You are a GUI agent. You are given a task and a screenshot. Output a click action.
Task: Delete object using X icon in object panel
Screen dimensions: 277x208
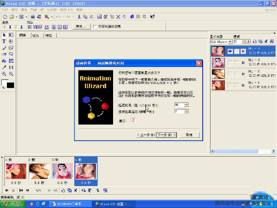(266, 41)
